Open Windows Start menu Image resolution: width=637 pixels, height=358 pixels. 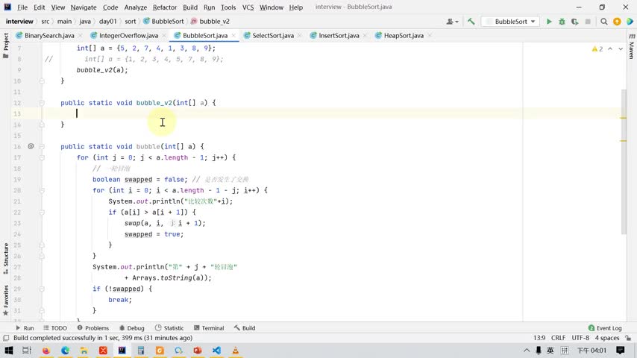point(8,351)
